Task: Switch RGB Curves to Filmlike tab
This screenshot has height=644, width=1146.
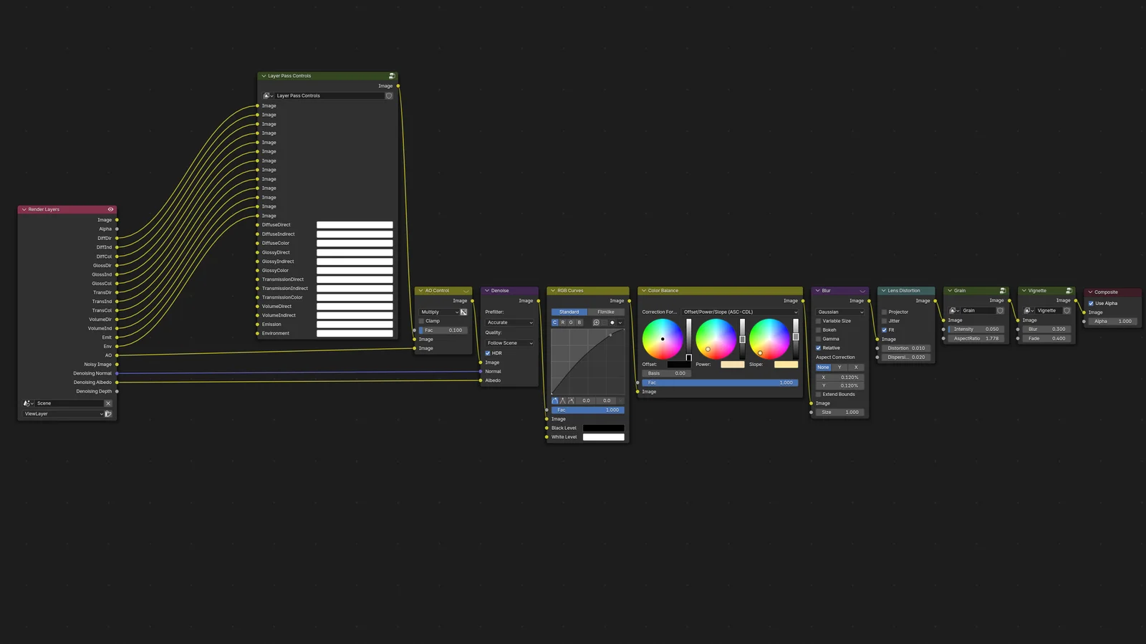Action: point(606,312)
